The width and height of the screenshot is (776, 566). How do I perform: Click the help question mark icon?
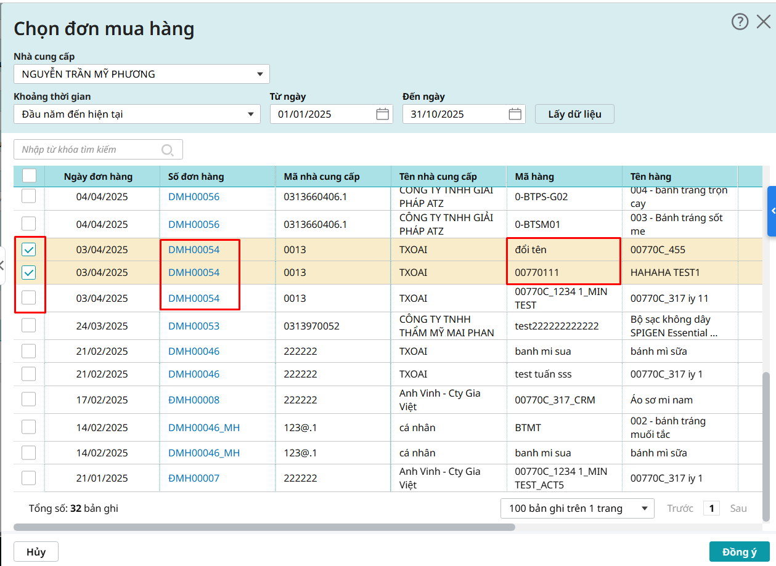tap(740, 22)
